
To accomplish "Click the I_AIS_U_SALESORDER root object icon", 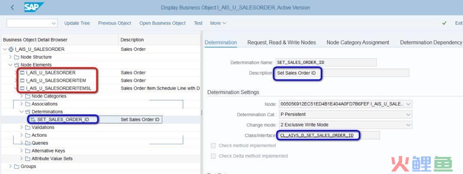I will point(11,49).
